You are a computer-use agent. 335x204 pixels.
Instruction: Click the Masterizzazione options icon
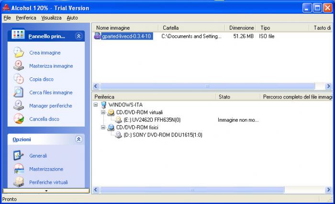click(19, 169)
